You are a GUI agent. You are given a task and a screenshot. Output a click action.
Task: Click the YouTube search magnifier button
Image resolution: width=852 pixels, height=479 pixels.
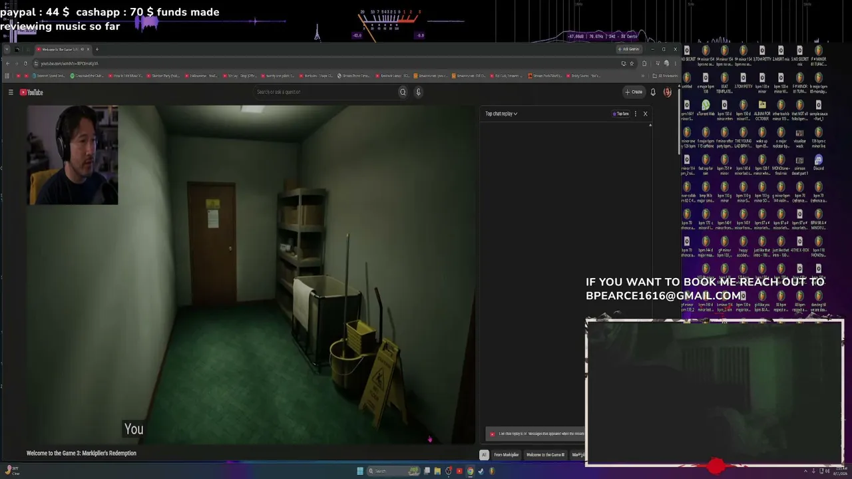[403, 92]
